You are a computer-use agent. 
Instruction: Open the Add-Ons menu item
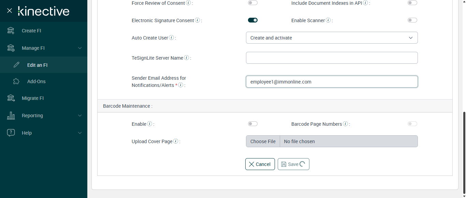pyautogui.click(x=36, y=81)
